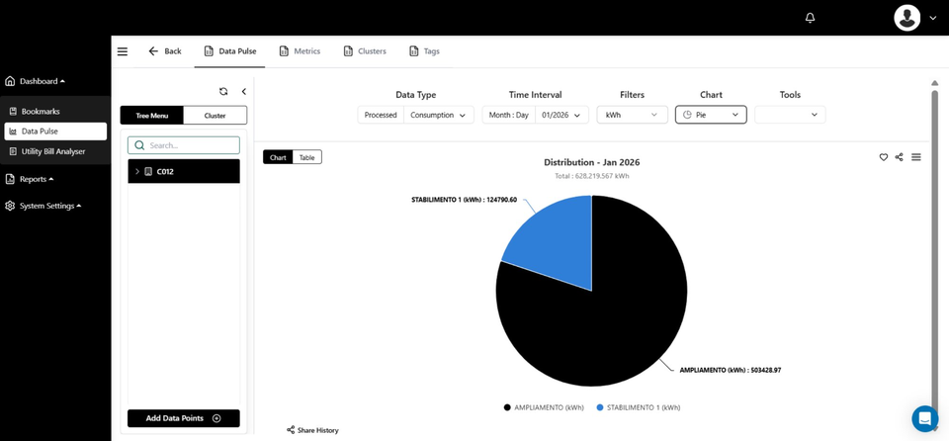This screenshot has width=949, height=441.
Task: Click the share icon above chart
Action: point(900,157)
